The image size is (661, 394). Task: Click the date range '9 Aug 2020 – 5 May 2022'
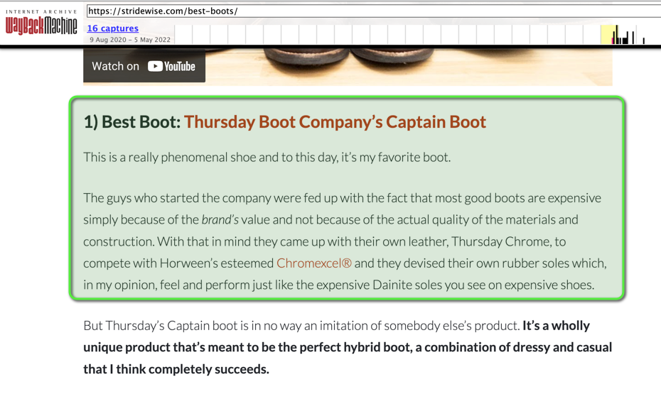click(x=130, y=40)
